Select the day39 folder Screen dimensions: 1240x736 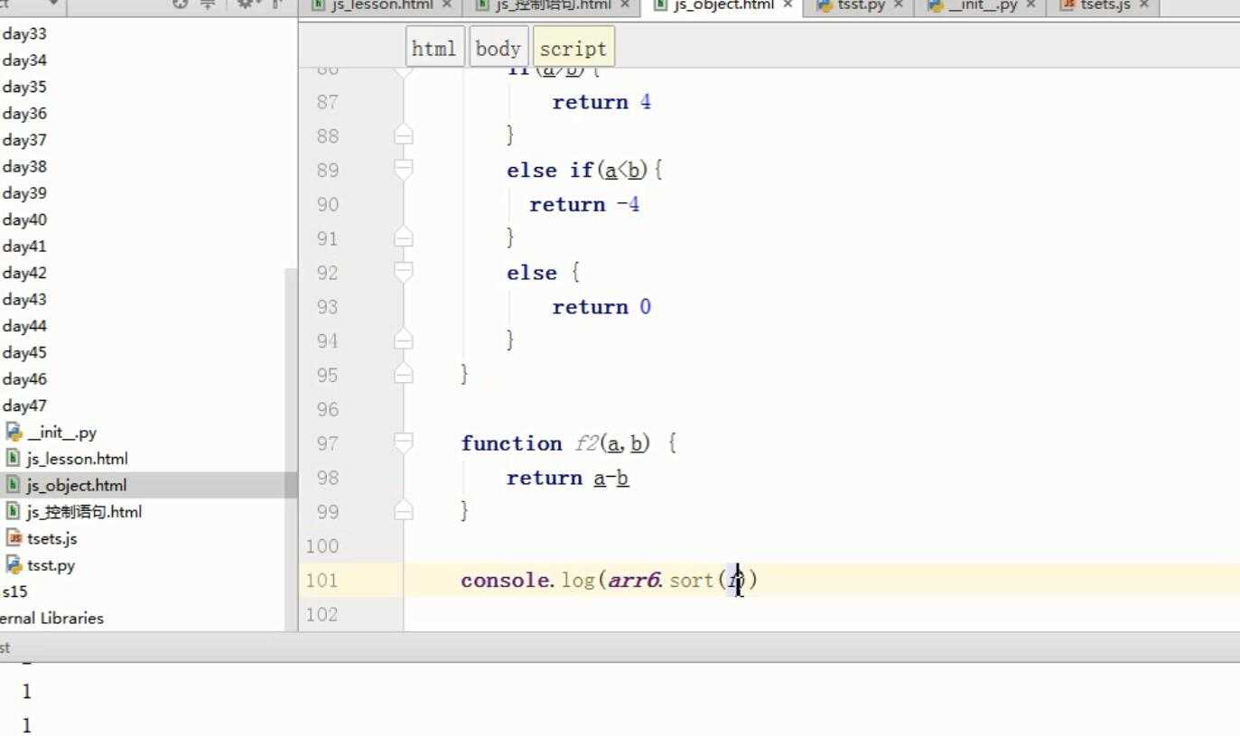tap(24, 193)
